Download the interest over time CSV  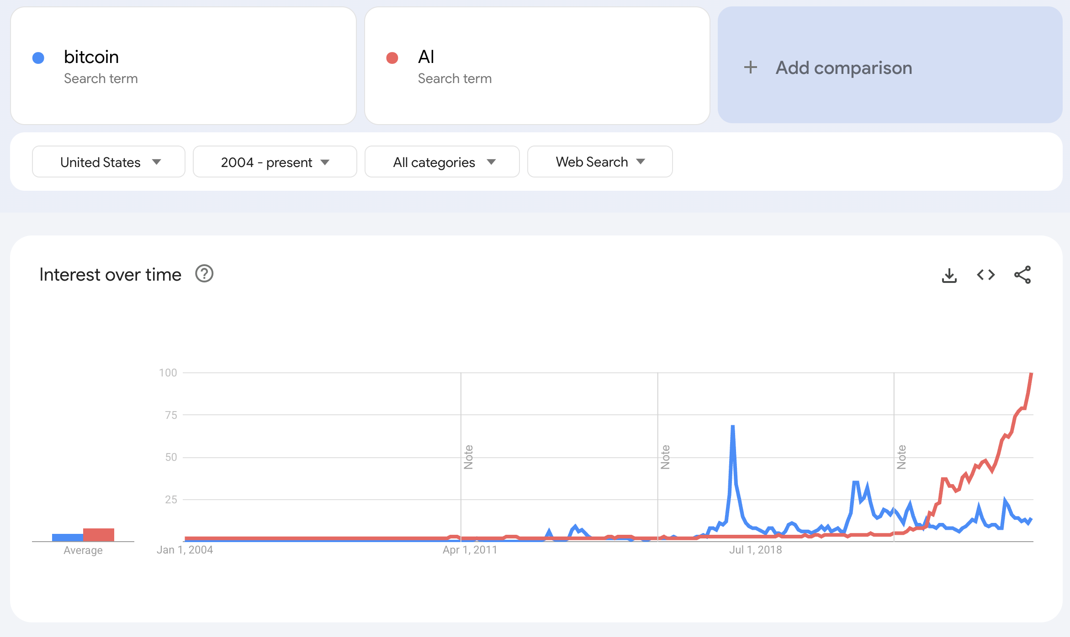pos(949,275)
